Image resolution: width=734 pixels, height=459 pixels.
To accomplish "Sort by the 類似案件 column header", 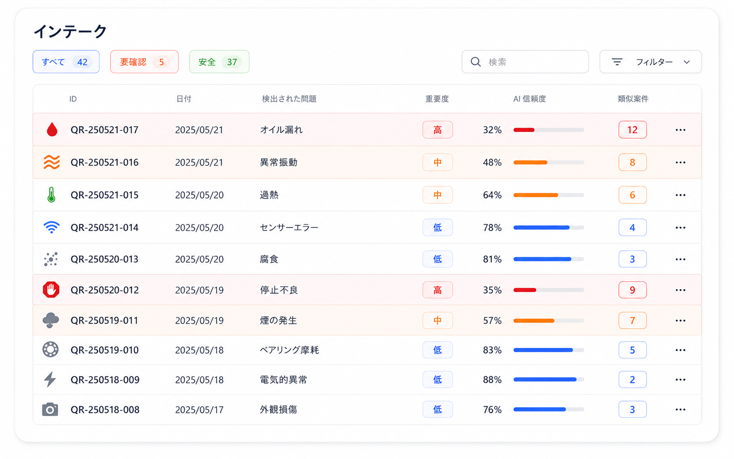I will coord(633,99).
